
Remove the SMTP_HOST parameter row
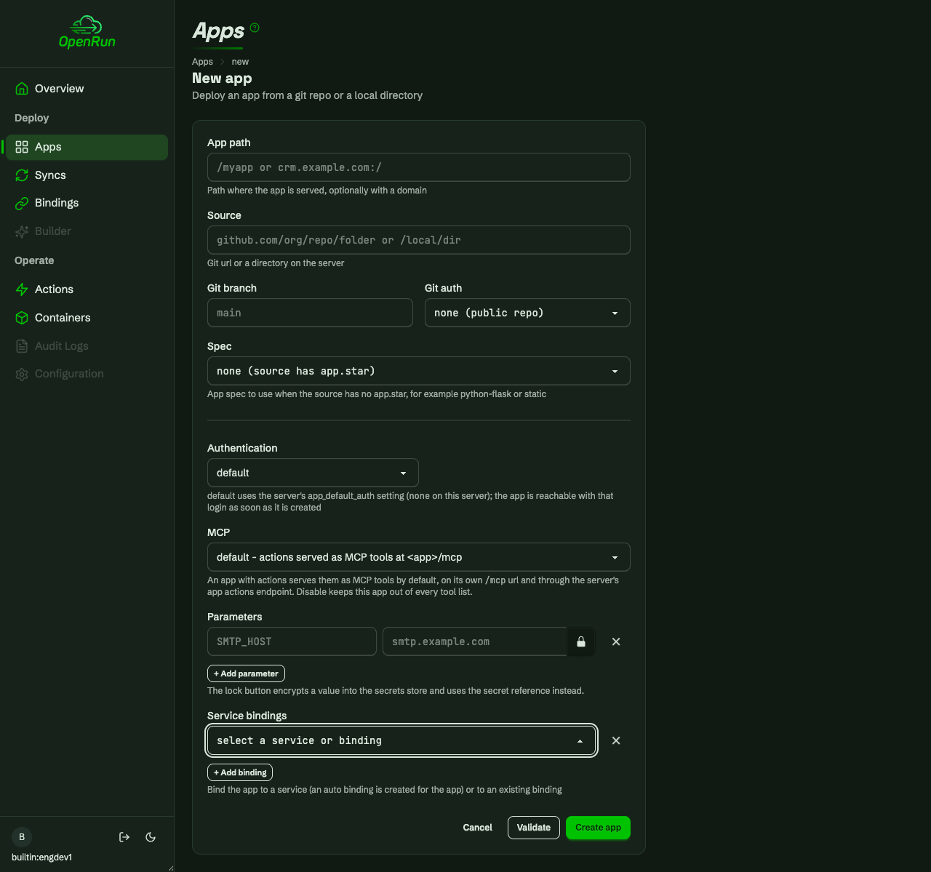coord(616,641)
